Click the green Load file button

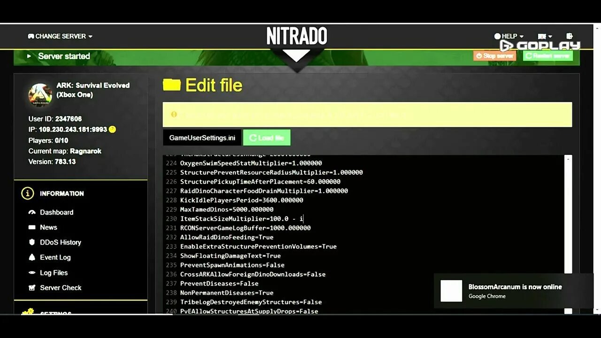pyautogui.click(x=267, y=138)
